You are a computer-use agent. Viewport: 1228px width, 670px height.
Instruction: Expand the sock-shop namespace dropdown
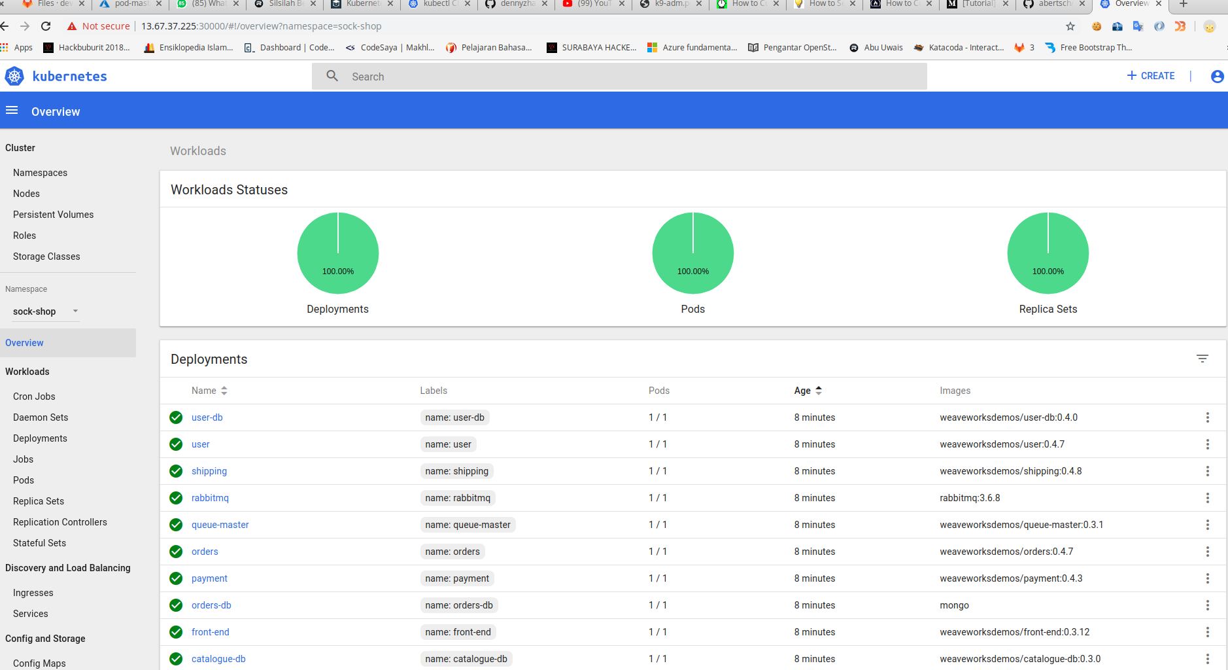pyautogui.click(x=45, y=311)
